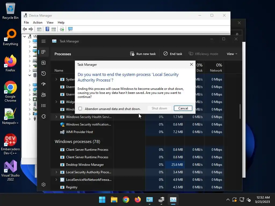Click the Shut down button in dialog
The width and height of the screenshot is (275, 206).
tap(159, 108)
